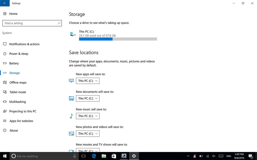Screen dimensions: 257x160
Task: Click the Start button Windows logo
Action: coord(5,156)
